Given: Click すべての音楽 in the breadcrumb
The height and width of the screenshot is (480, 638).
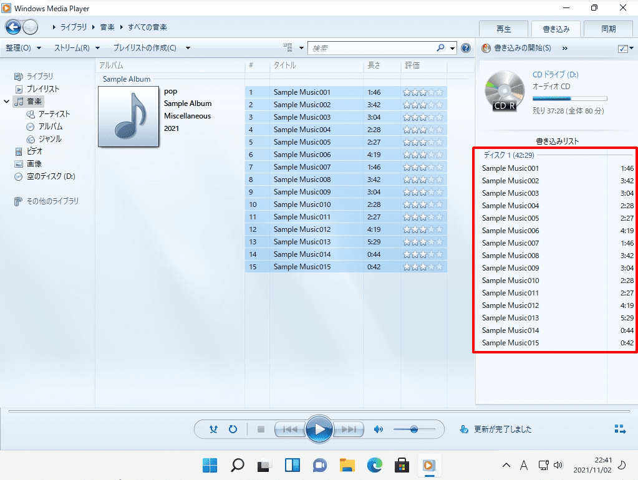Looking at the screenshot, I should tap(147, 27).
